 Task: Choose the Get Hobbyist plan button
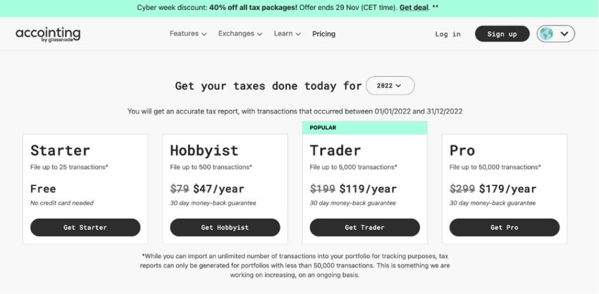225,228
